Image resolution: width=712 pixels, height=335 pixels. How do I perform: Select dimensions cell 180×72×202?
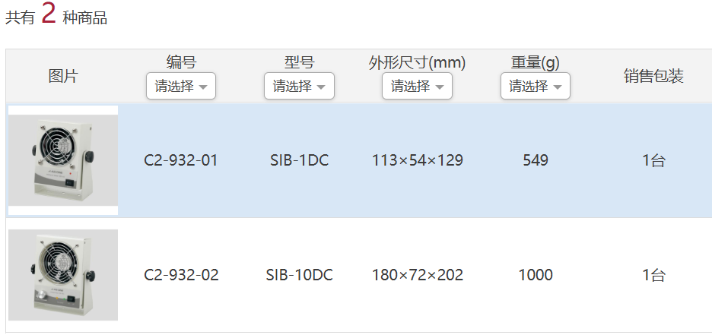pos(418,275)
